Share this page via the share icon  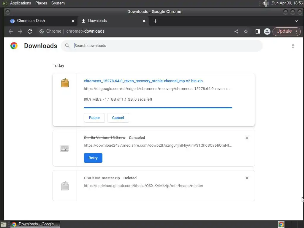236,31
